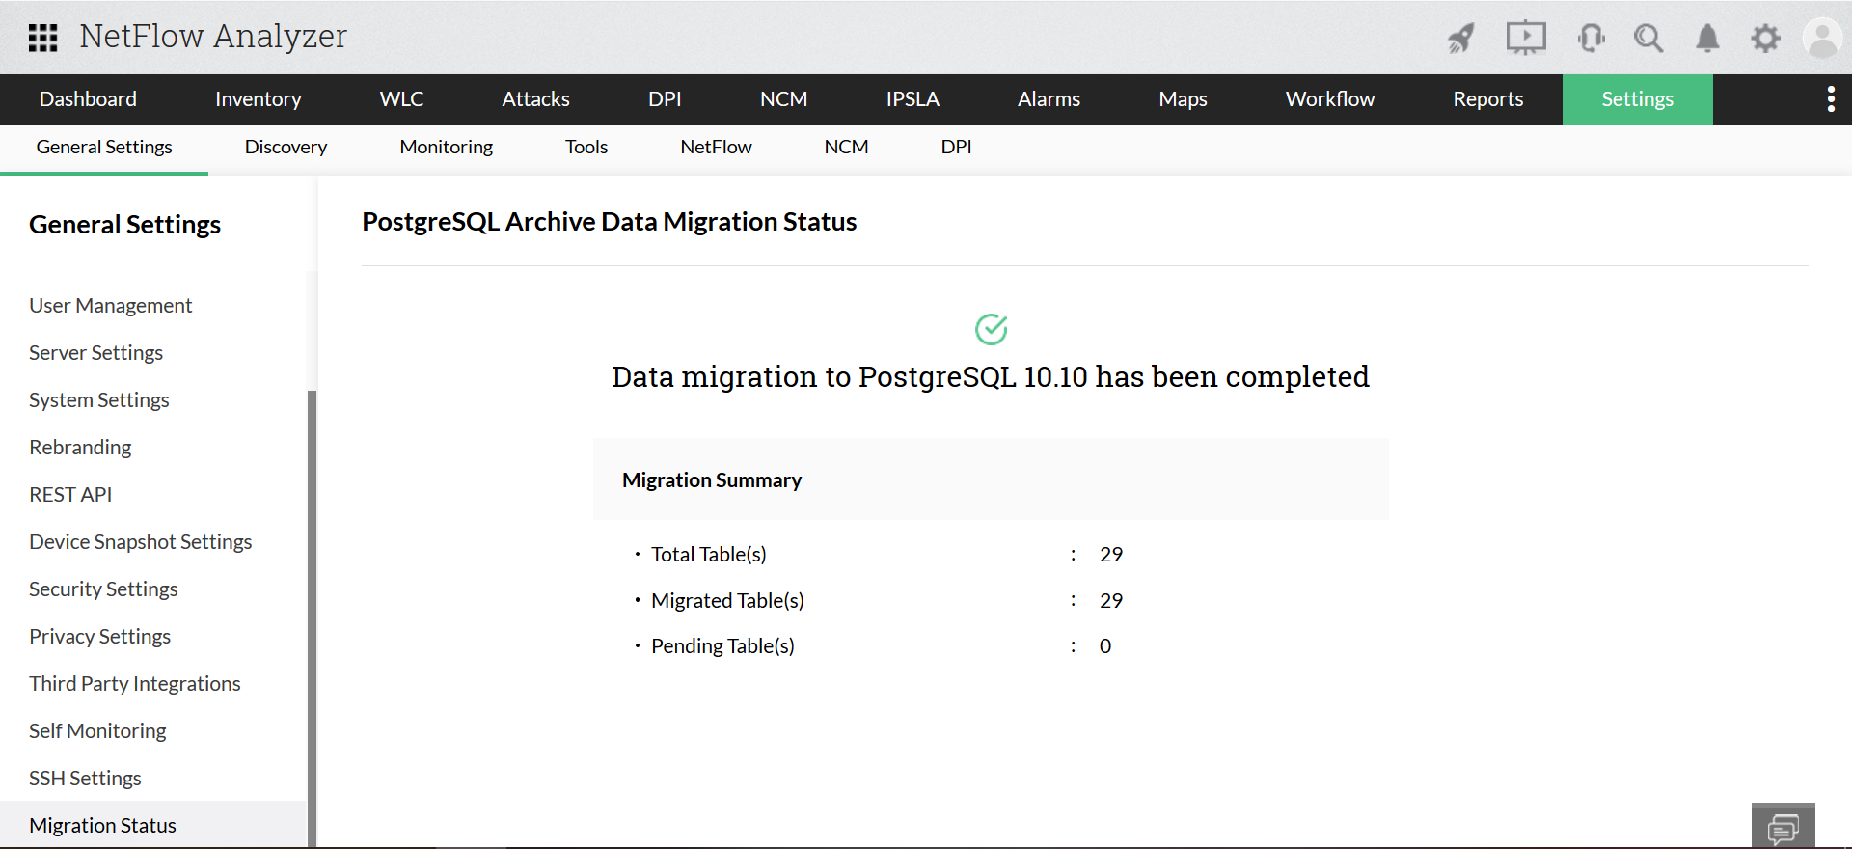1852x849 pixels.
Task: Go to the Alarms tab
Action: coord(1049,99)
